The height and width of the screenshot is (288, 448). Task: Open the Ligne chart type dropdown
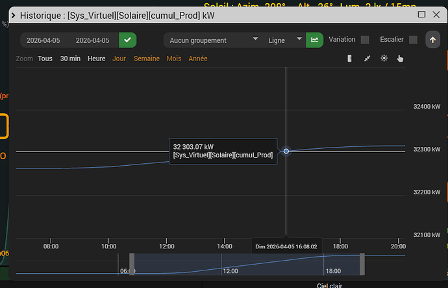(x=284, y=40)
